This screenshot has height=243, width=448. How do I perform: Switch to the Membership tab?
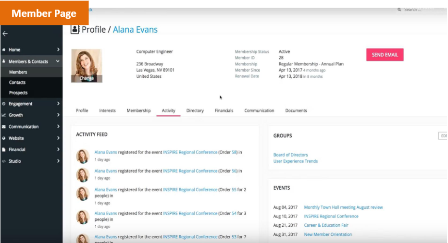pyautogui.click(x=139, y=111)
